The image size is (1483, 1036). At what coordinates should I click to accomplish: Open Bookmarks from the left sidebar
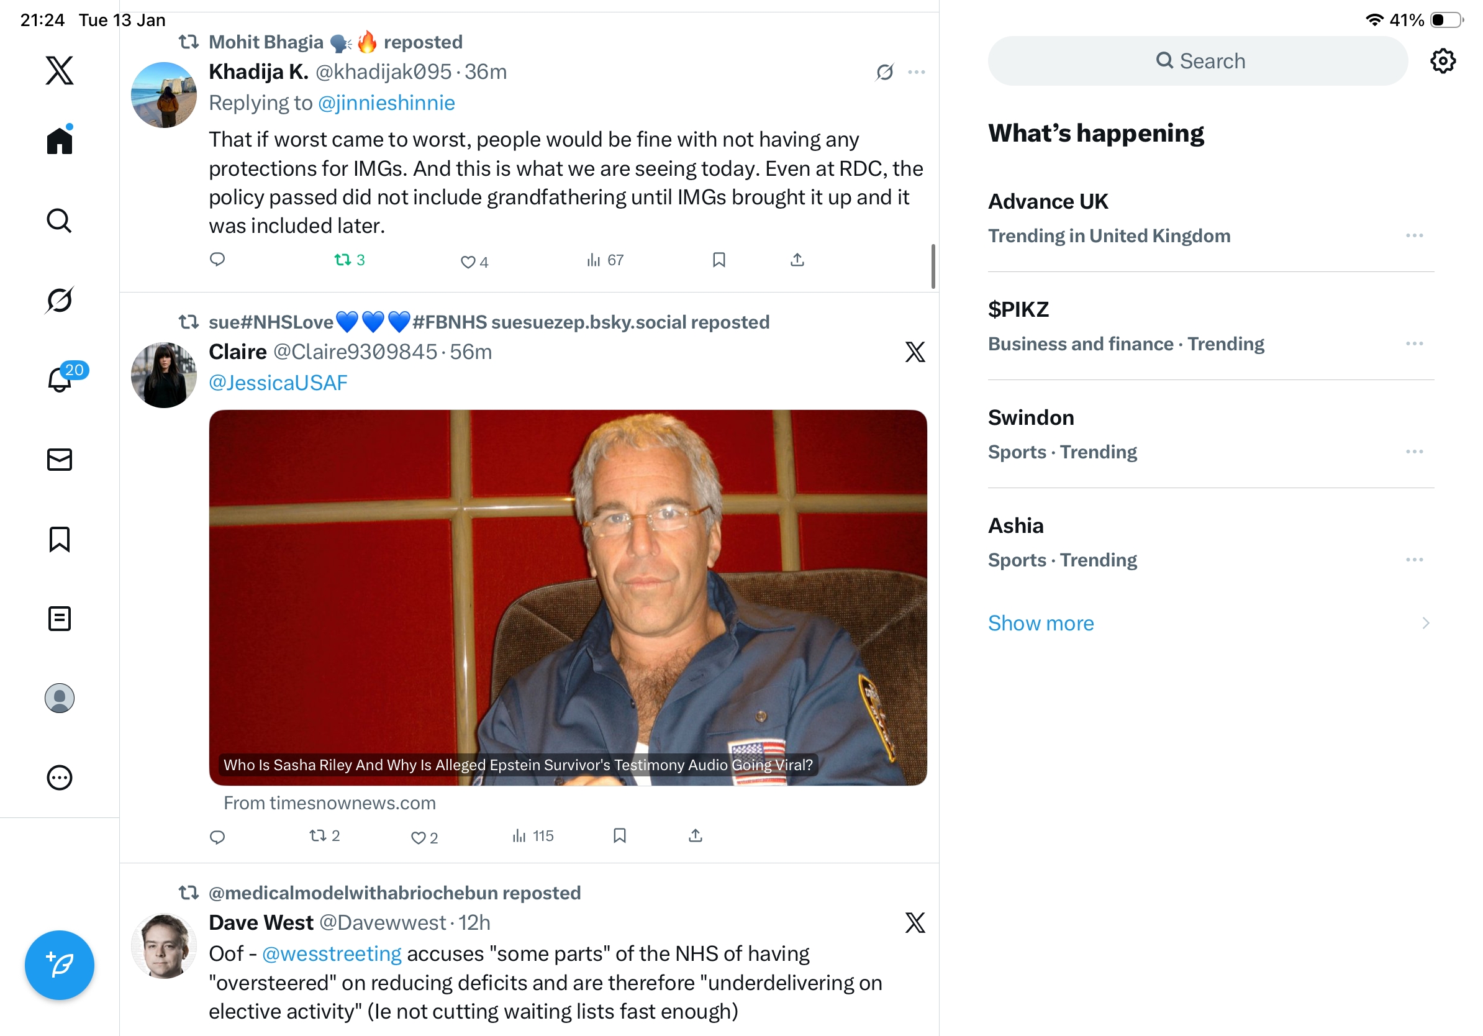[x=60, y=538]
